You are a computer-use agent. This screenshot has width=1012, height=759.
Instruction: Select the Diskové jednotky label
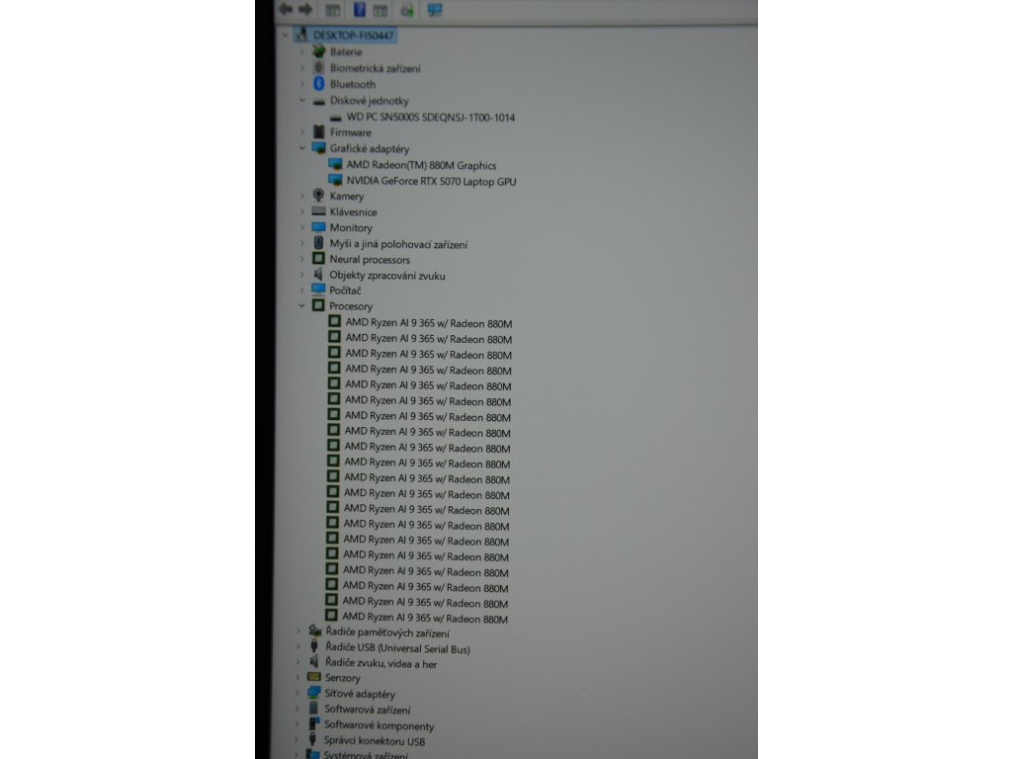click(x=370, y=101)
